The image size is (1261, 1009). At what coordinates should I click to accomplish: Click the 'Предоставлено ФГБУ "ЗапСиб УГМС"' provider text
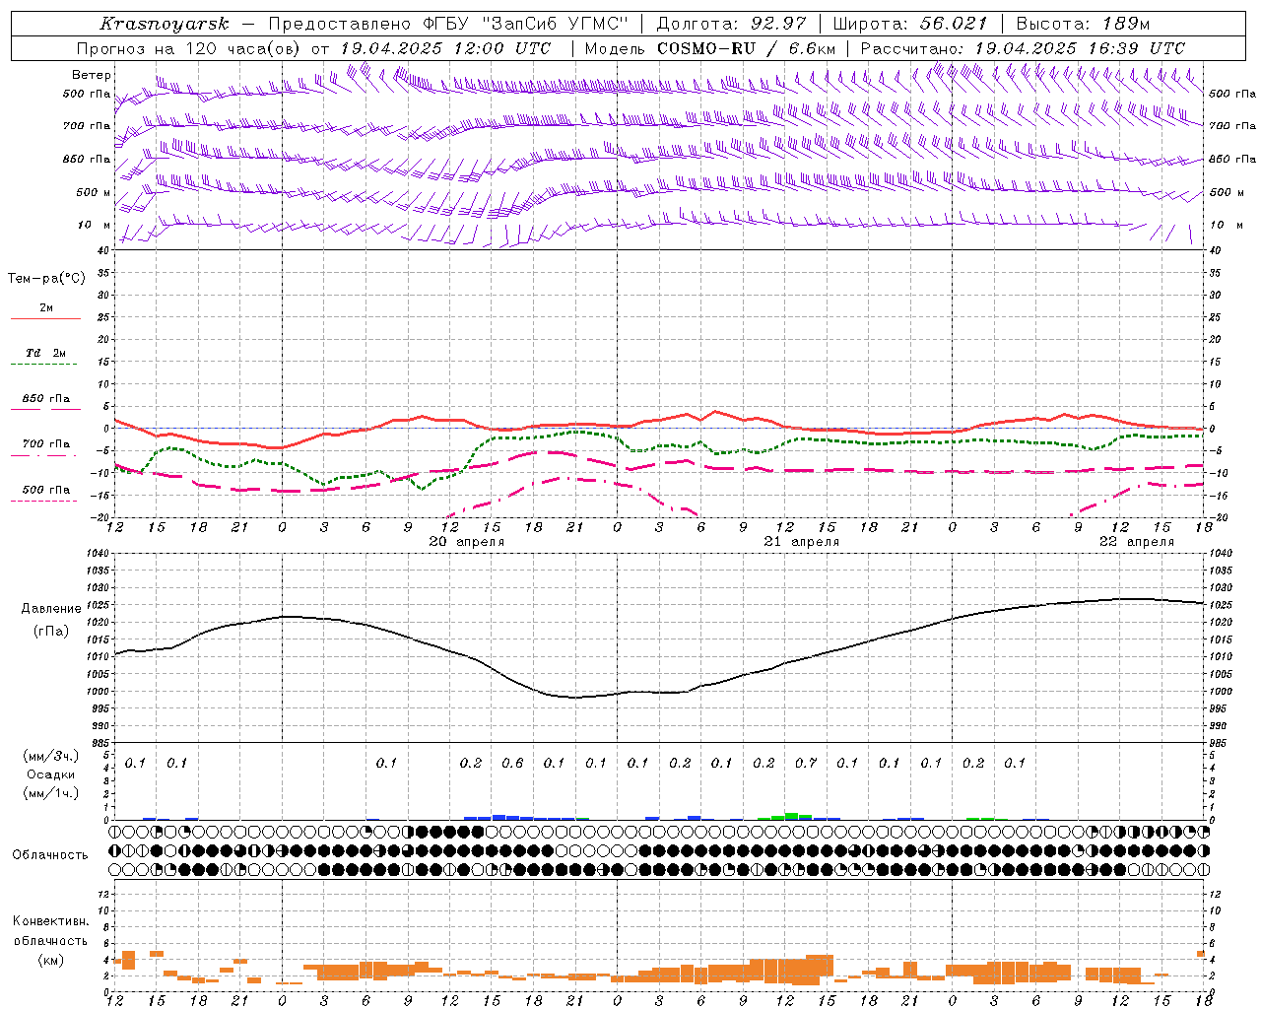448,24
